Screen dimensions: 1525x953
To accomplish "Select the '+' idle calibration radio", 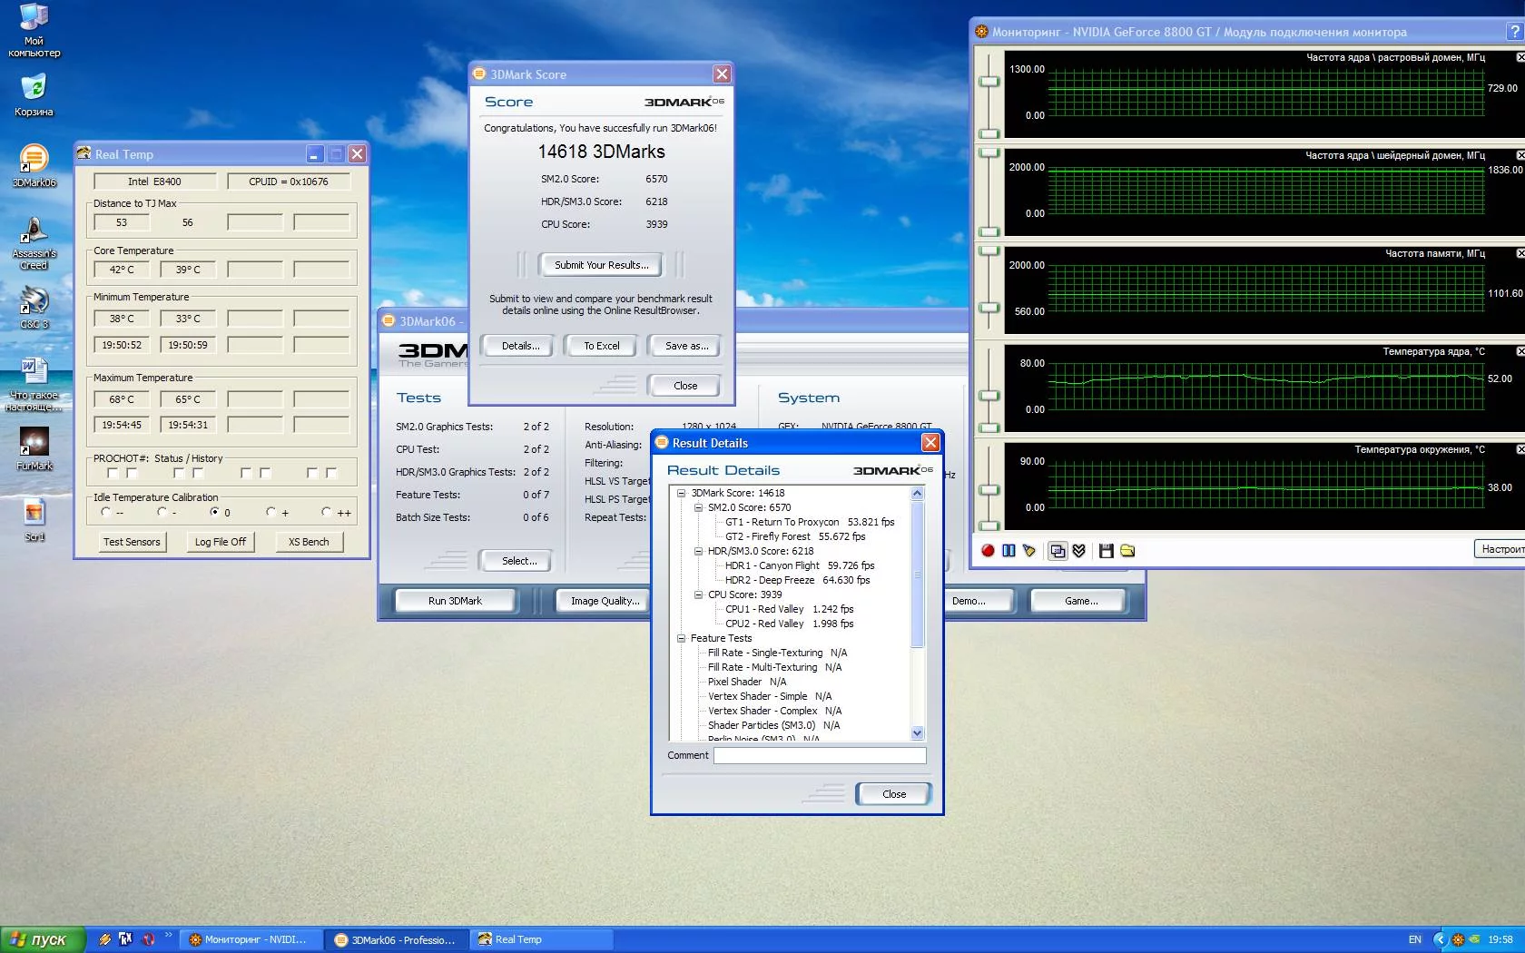I will pos(271,512).
